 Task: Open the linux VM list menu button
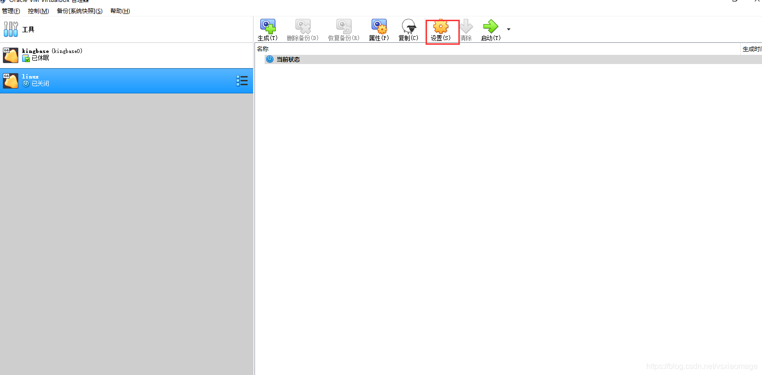pyautogui.click(x=242, y=80)
